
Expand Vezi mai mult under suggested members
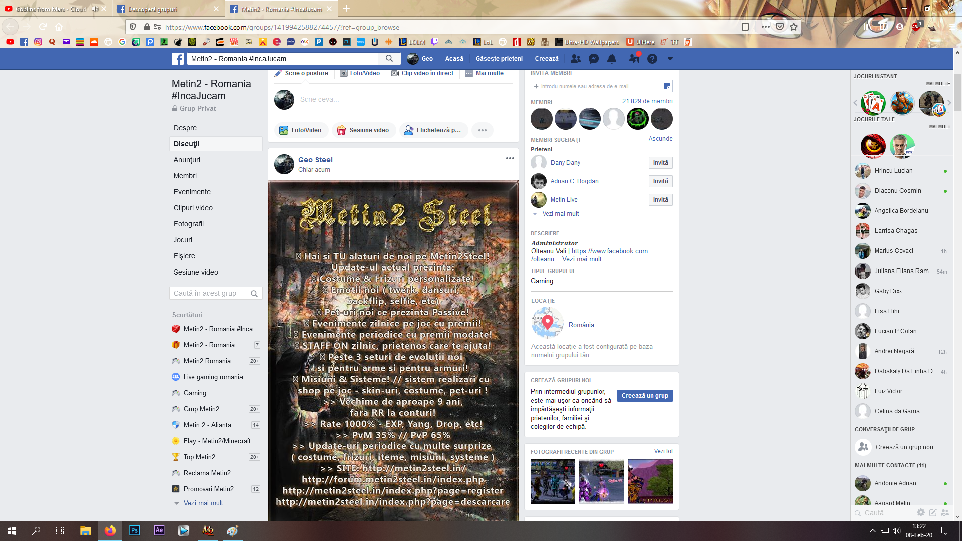[x=560, y=214]
